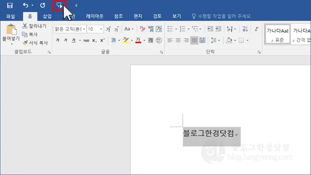Screen dimensions: 311x175
Task: Open Customize Quick Access Toolbar dropdown
Action: tap(76, 5)
